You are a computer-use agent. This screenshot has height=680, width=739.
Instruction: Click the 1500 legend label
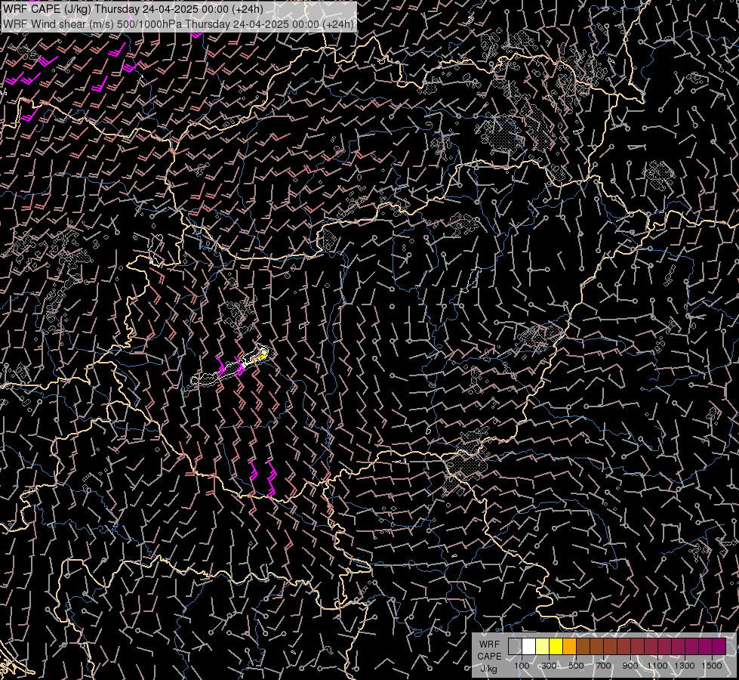point(712,666)
